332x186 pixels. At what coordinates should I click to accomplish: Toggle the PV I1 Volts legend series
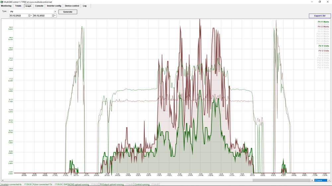point(324,46)
